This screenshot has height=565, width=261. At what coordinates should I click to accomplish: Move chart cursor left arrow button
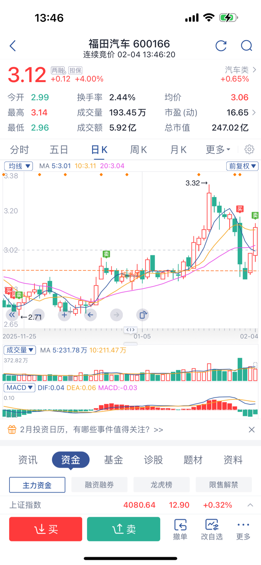pyautogui.click(x=90, y=315)
